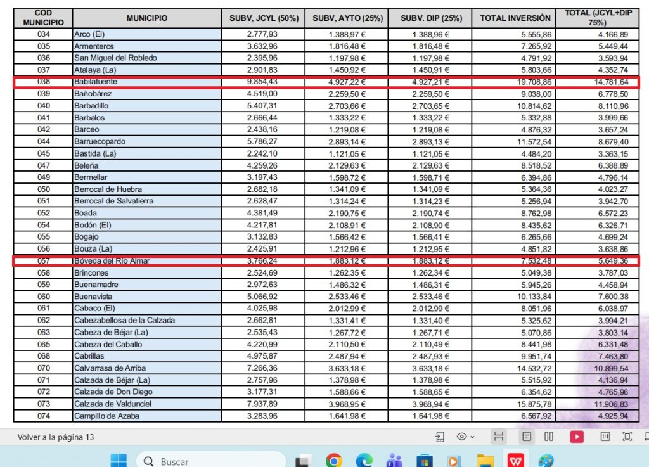Toggle the eye protection mode icon
Viewport: 649px width, 467px height.
(462, 437)
